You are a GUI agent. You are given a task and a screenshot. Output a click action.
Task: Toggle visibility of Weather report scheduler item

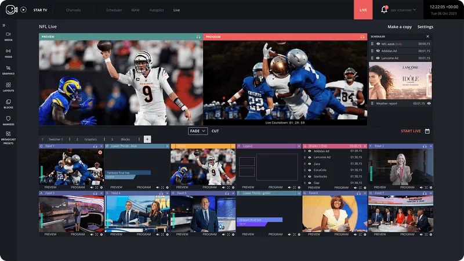click(x=429, y=103)
